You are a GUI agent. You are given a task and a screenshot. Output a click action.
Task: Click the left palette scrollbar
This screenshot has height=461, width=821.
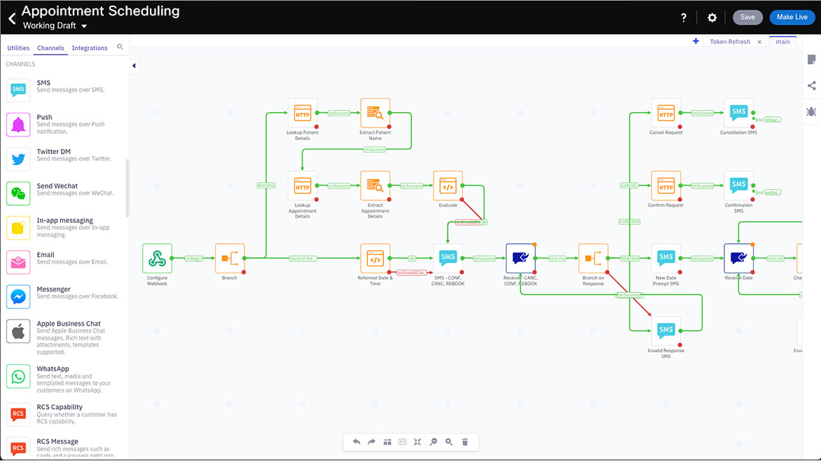pyautogui.click(x=127, y=188)
